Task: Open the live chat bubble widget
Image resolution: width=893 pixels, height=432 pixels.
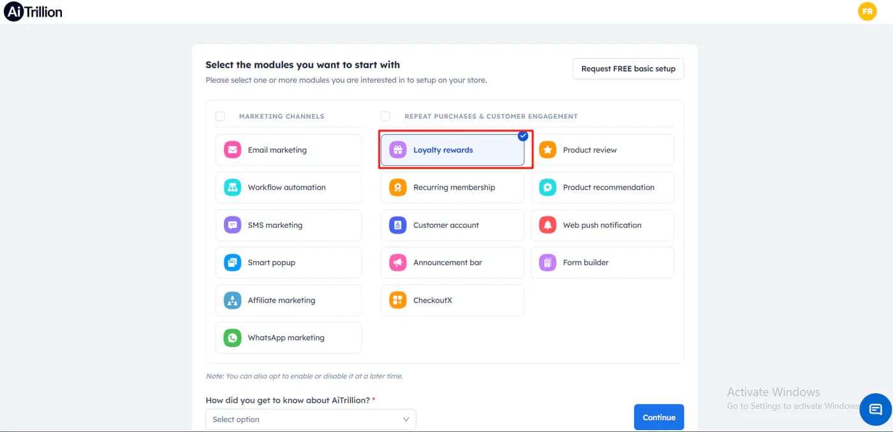Action: 875,410
